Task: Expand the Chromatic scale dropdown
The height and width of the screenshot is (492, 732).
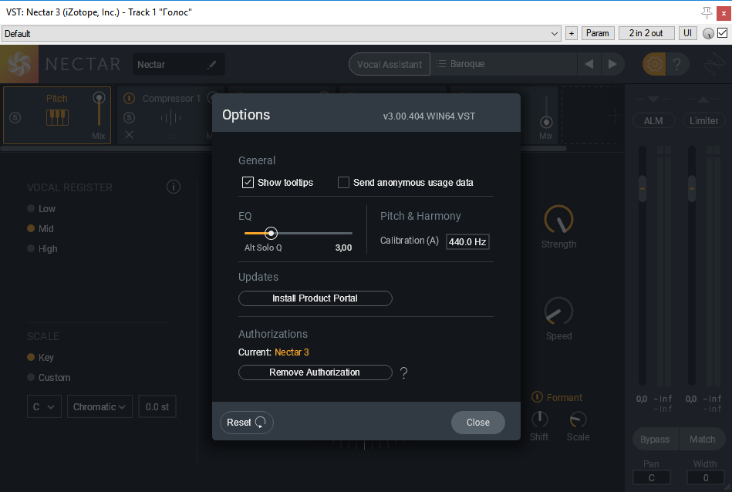Action: click(x=101, y=407)
